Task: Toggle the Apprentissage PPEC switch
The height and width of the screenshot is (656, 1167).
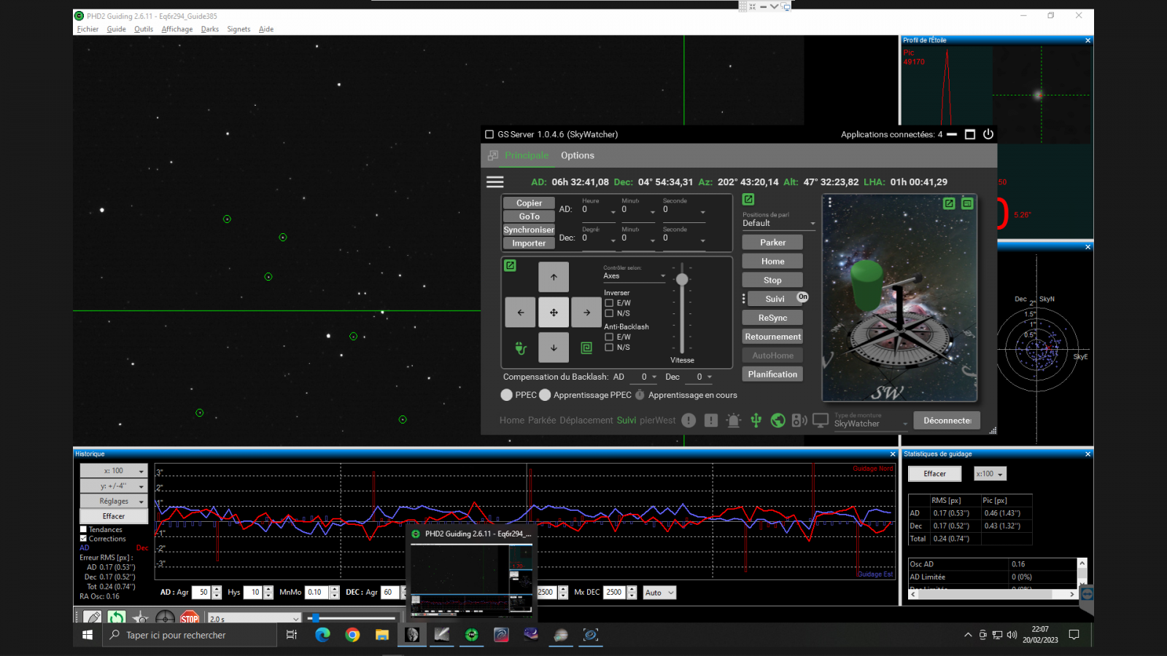Action: pos(545,395)
